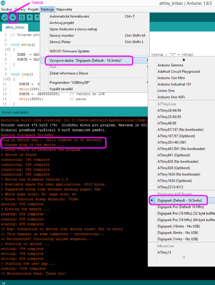Screen dimensions: 215x285
Task: Click the board list down scroll arrow
Action: coord(184,258)
